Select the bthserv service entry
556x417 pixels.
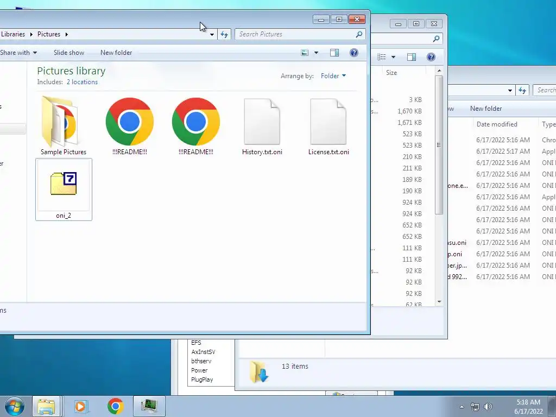click(201, 361)
